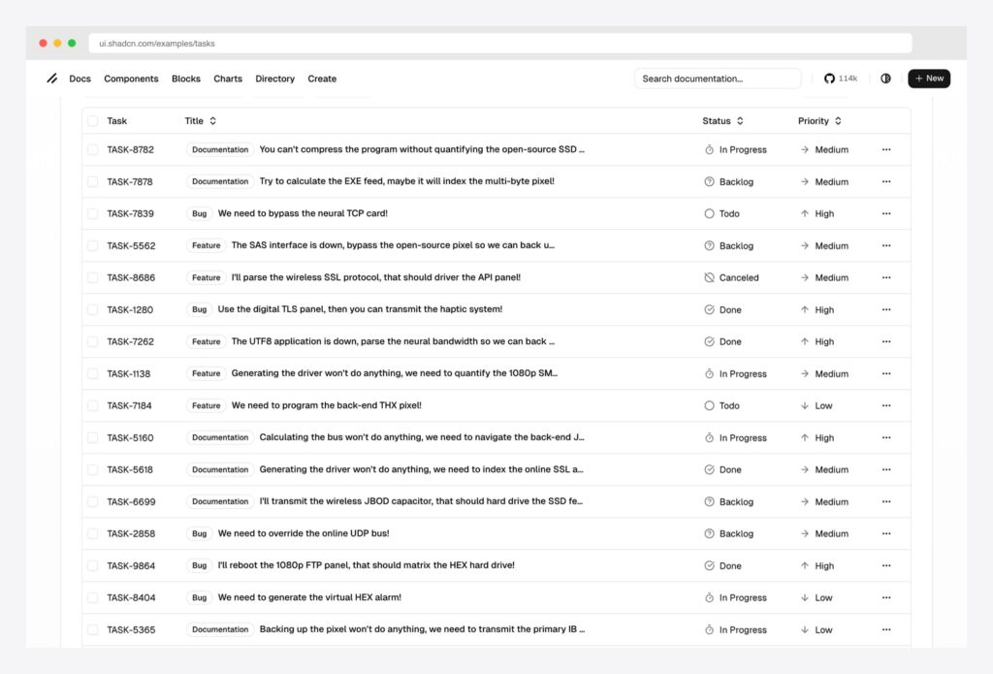Viewport: 993px width, 674px height.
Task: Check the checkbox for TASK-5562
Action: pos(93,245)
